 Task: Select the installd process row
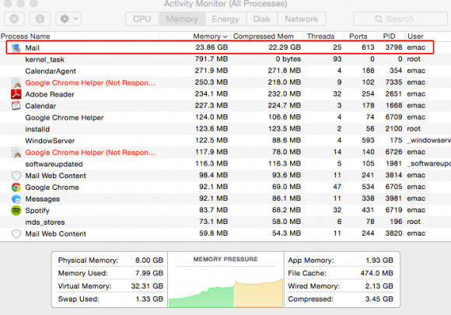coord(226,129)
